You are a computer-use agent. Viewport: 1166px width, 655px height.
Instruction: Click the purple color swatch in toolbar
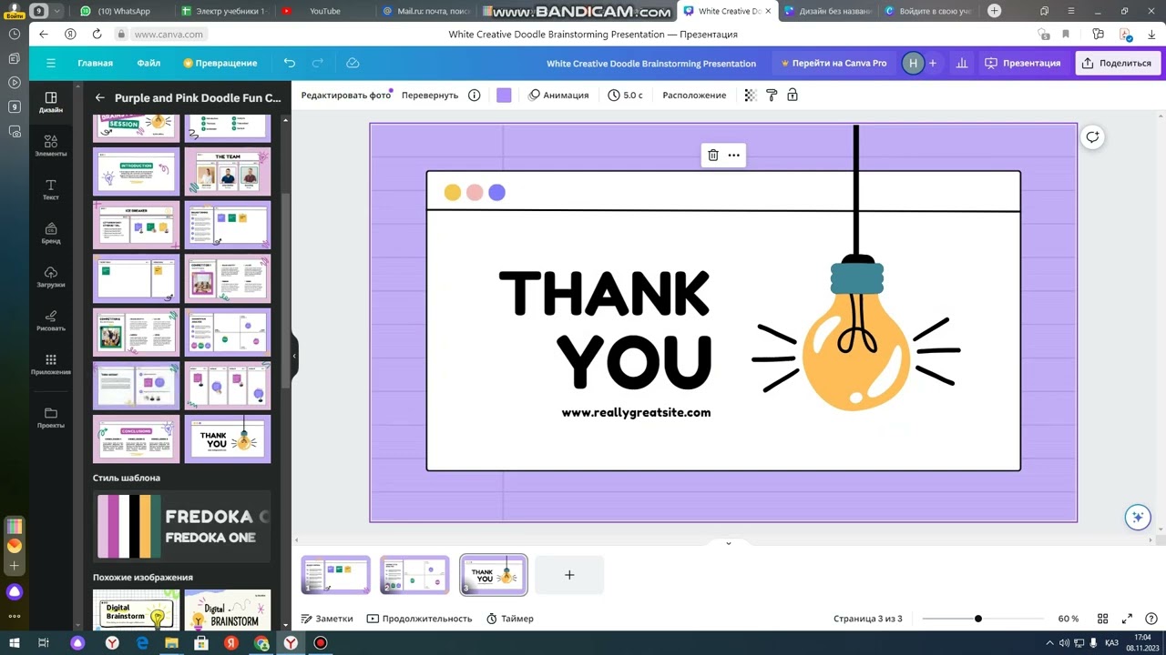[504, 95]
